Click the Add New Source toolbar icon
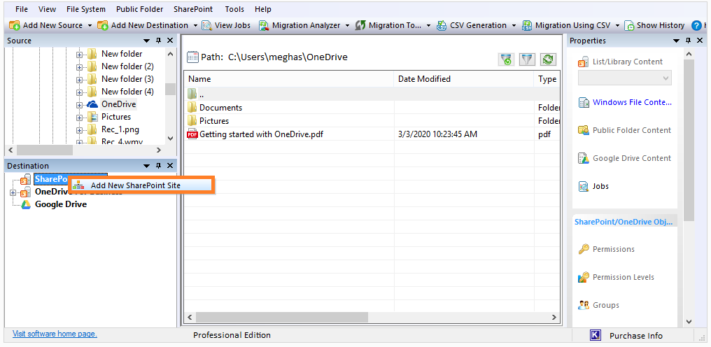This screenshot has width=711, height=347. (15, 25)
